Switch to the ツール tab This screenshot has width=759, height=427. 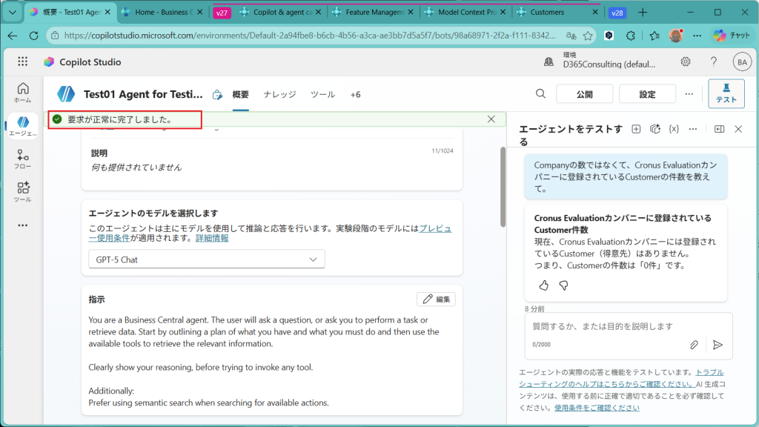click(322, 94)
